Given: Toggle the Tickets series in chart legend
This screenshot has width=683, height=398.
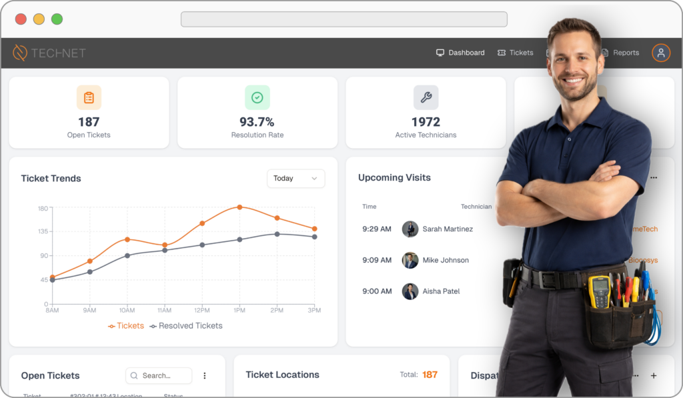Looking at the screenshot, I should click(126, 326).
